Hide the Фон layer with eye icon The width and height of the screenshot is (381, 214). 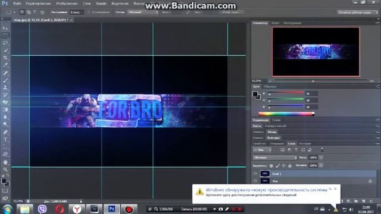tap(255, 181)
